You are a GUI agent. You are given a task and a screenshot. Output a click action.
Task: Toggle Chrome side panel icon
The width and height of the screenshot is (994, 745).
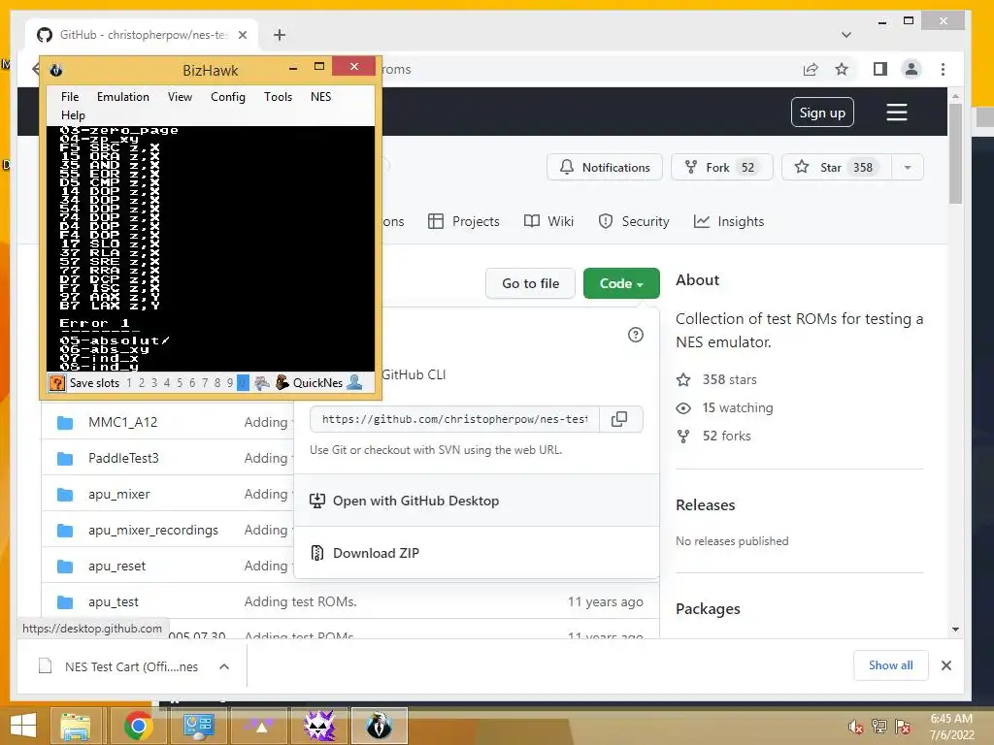click(x=879, y=69)
